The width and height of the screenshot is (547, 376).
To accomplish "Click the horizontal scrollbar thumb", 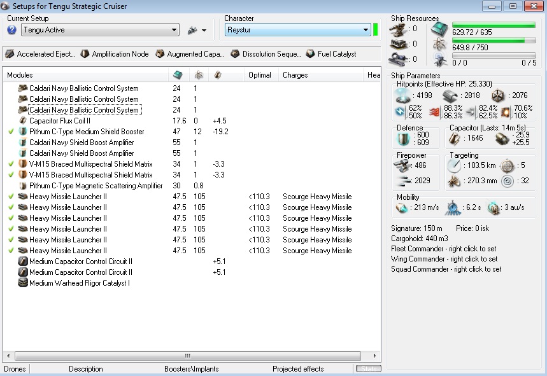I will pyautogui.click(x=188, y=356).
